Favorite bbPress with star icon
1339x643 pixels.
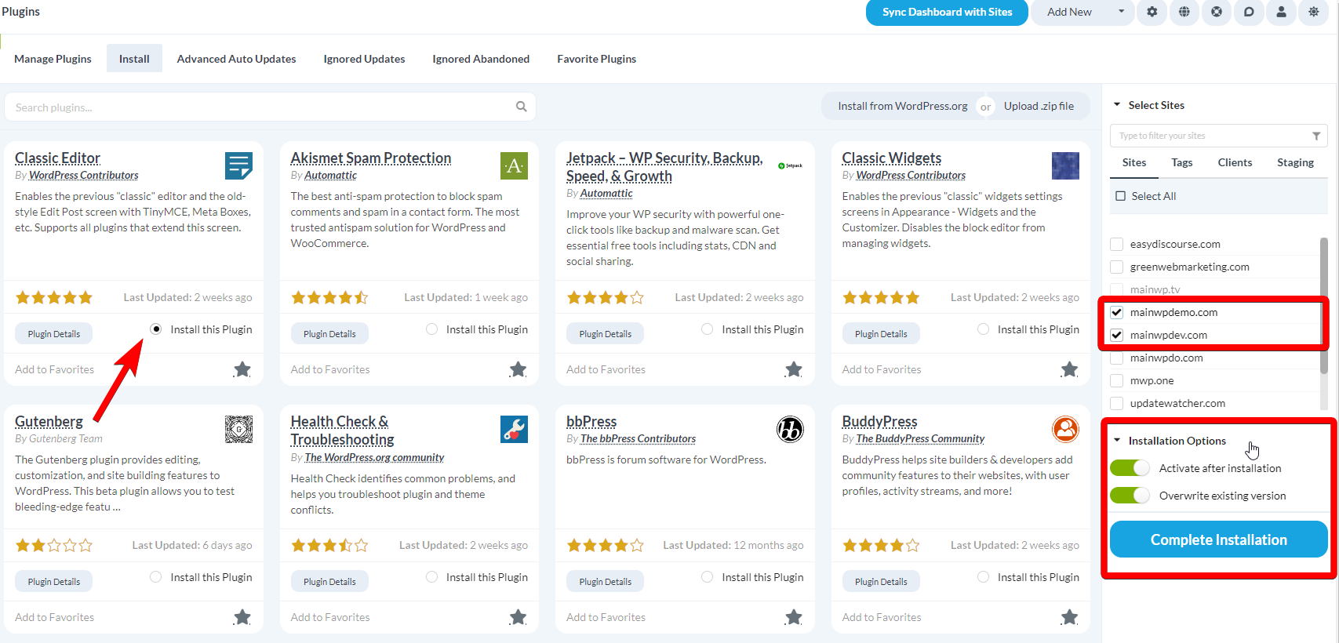[794, 617]
